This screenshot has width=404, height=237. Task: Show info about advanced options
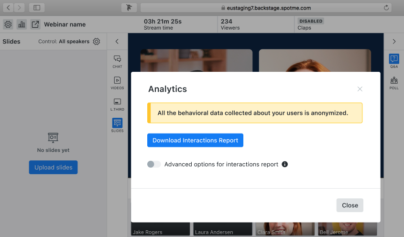[x=284, y=164]
